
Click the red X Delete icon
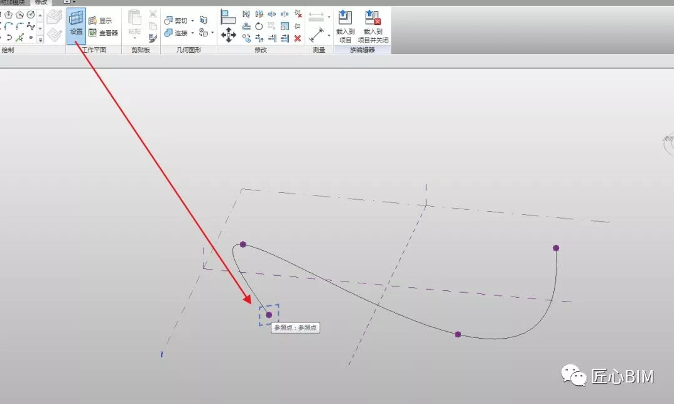point(298,38)
